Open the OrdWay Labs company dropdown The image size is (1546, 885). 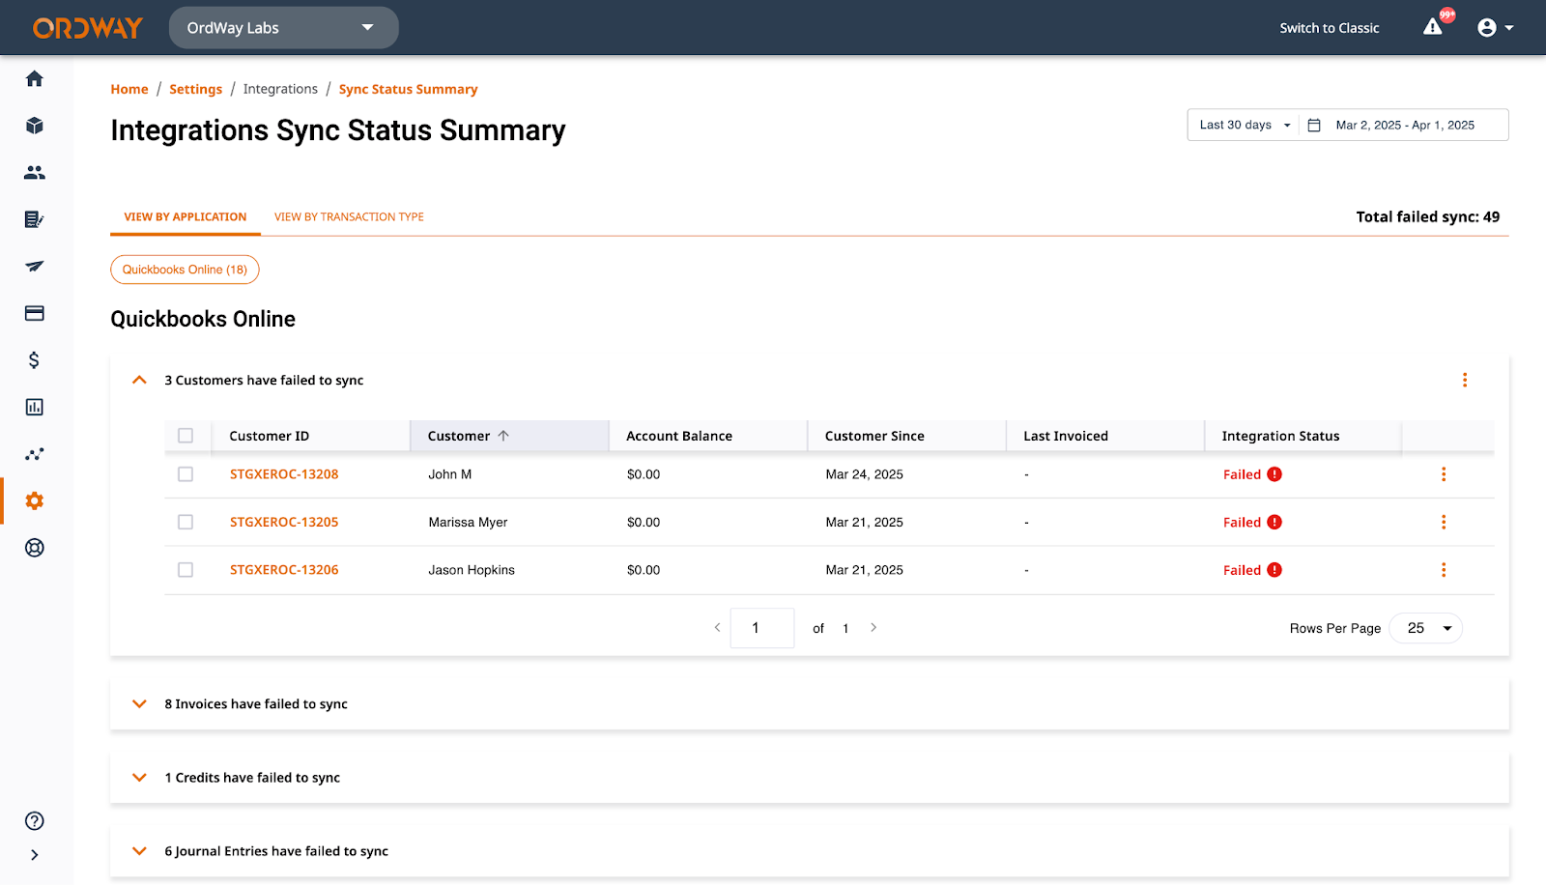tap(283, 28)
